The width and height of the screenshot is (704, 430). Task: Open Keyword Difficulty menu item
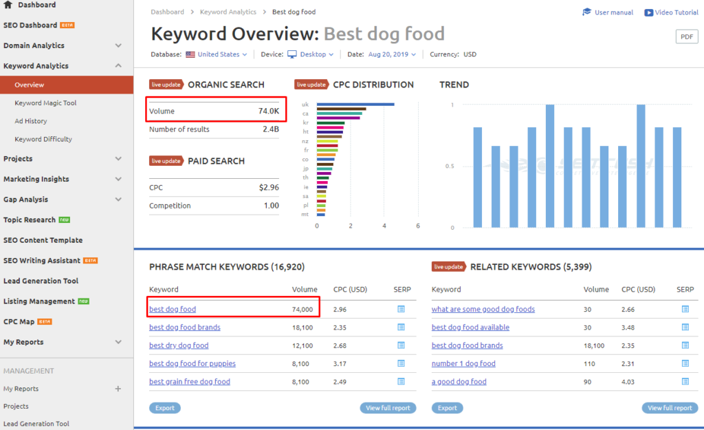pos(43,139)
